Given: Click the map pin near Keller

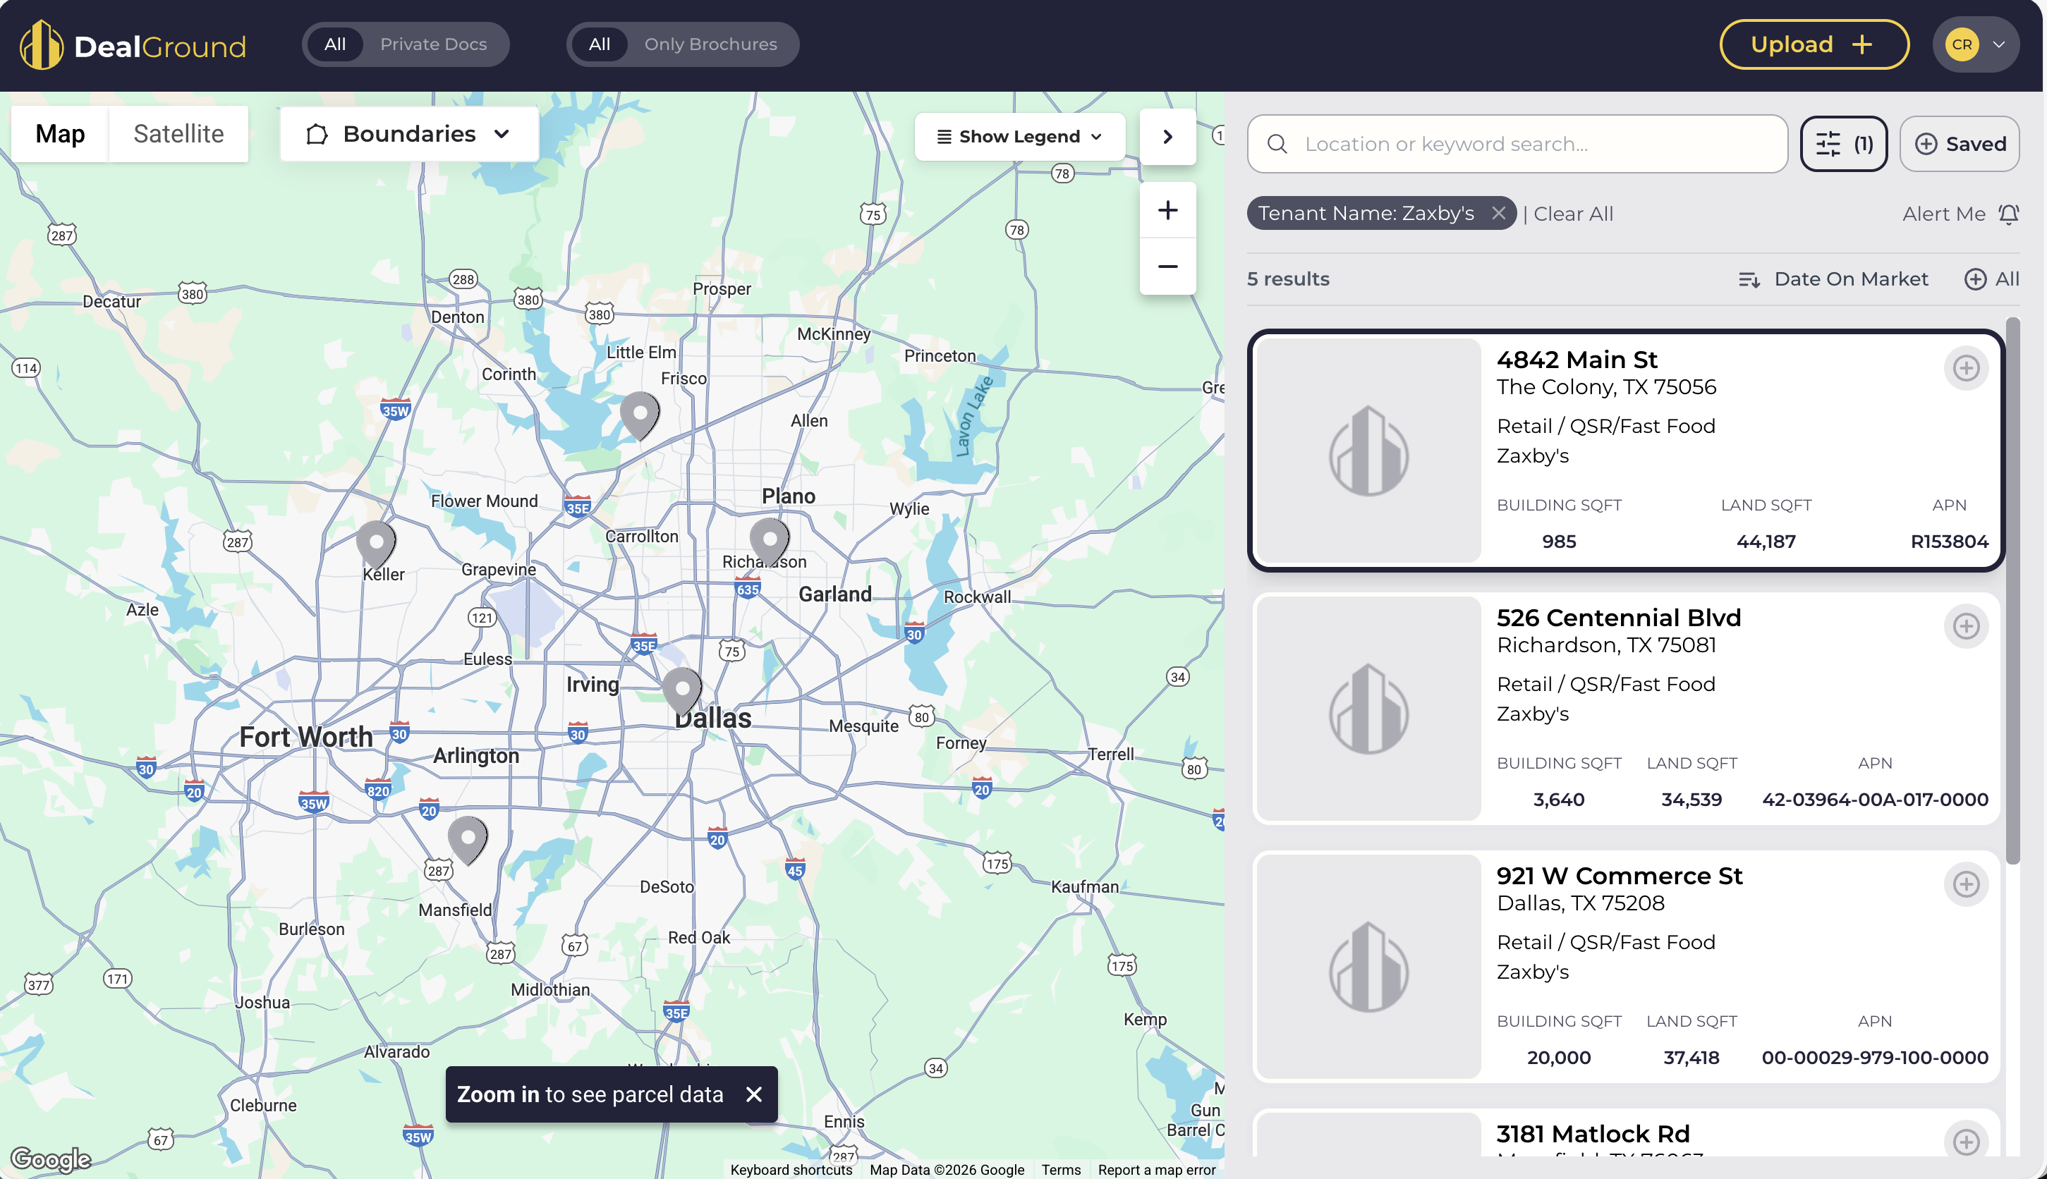Looking at the screenshot, I should (x=376, y=542).
